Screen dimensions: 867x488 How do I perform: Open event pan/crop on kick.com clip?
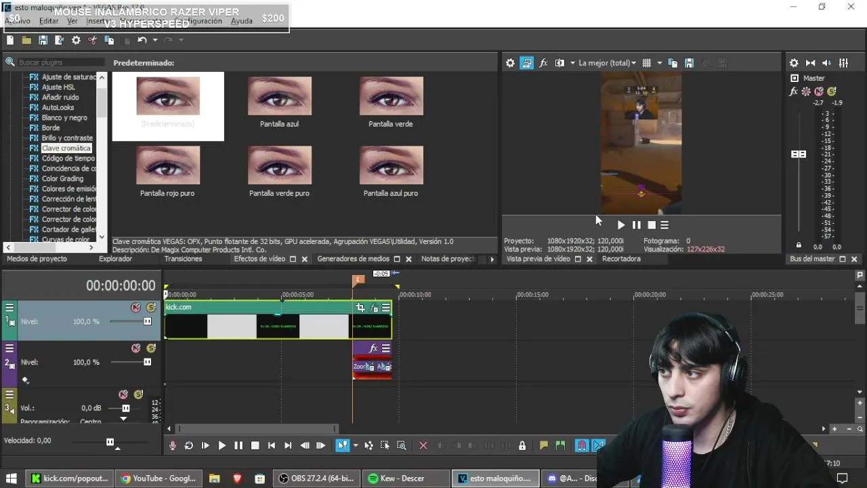(360, 308)
